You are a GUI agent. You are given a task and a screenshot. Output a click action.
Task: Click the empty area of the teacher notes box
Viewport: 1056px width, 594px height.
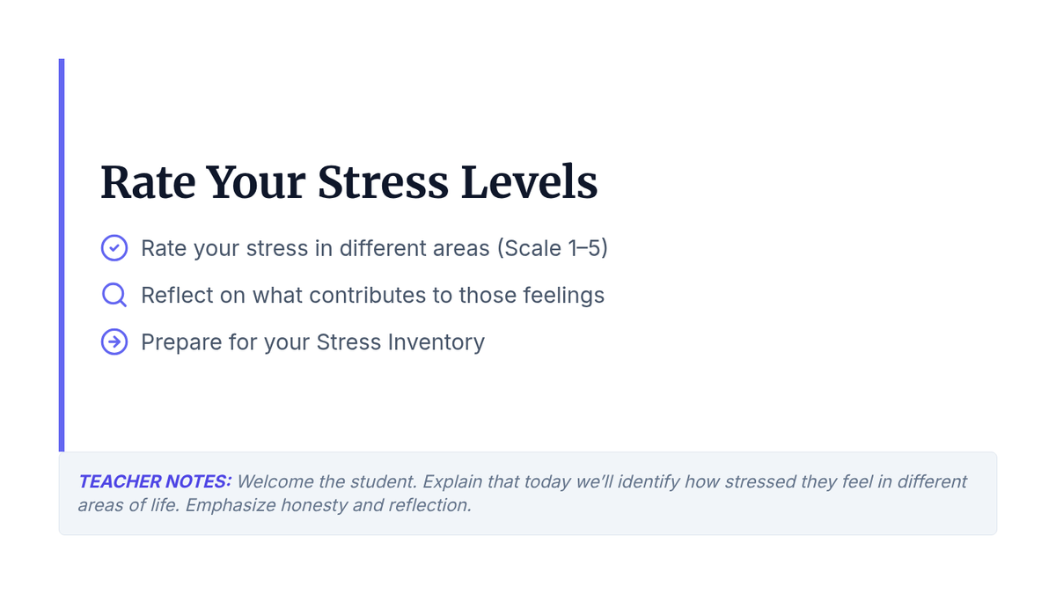748,515
